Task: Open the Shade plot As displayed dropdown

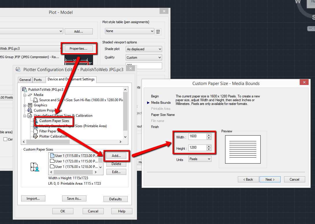Action: coord(144,49)
